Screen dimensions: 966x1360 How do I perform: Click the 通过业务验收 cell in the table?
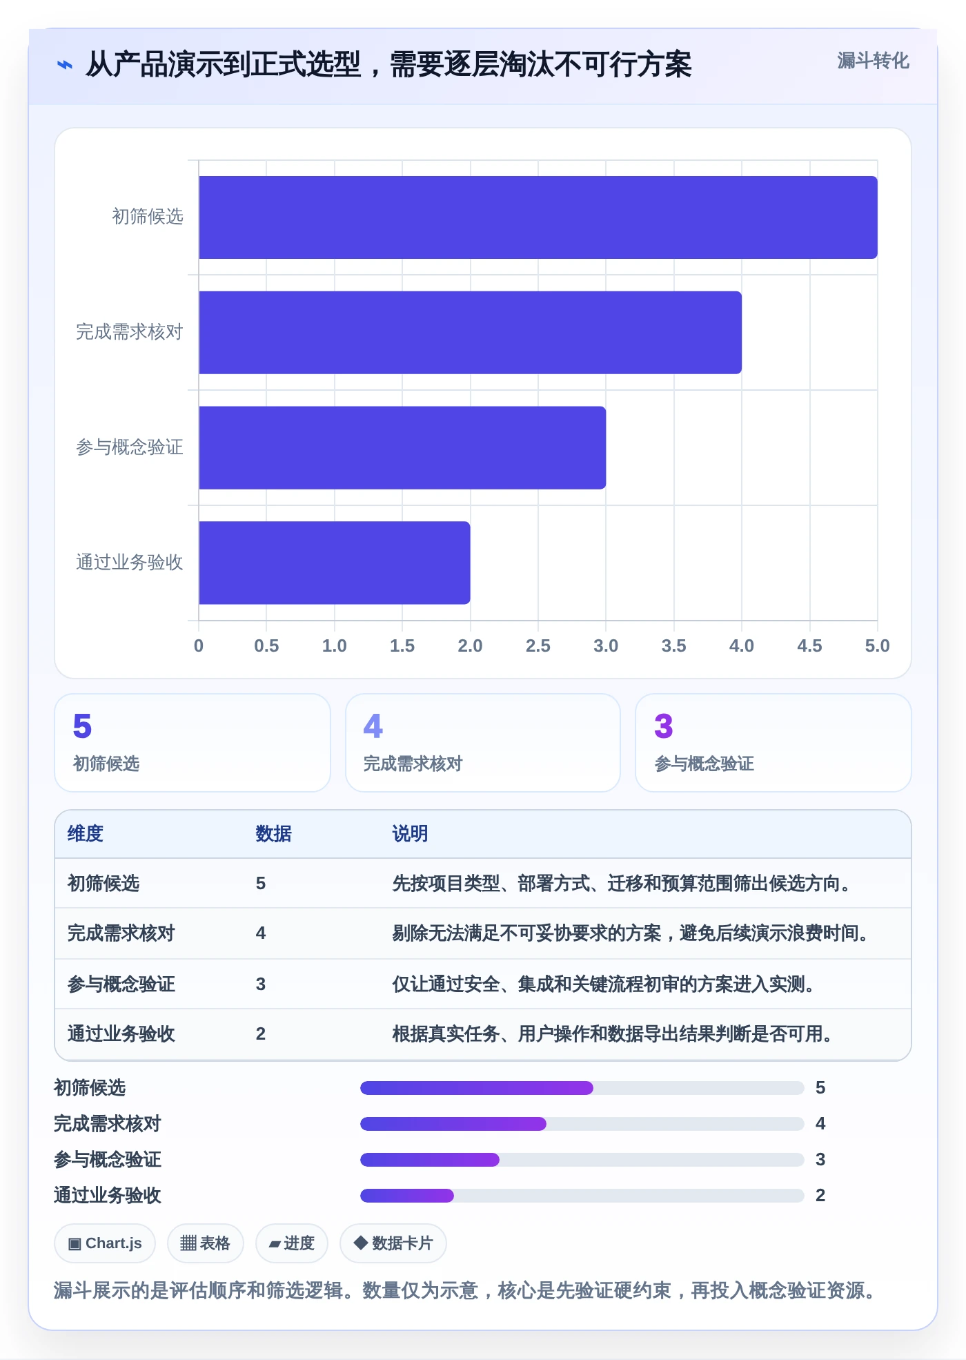[121, 1034]
